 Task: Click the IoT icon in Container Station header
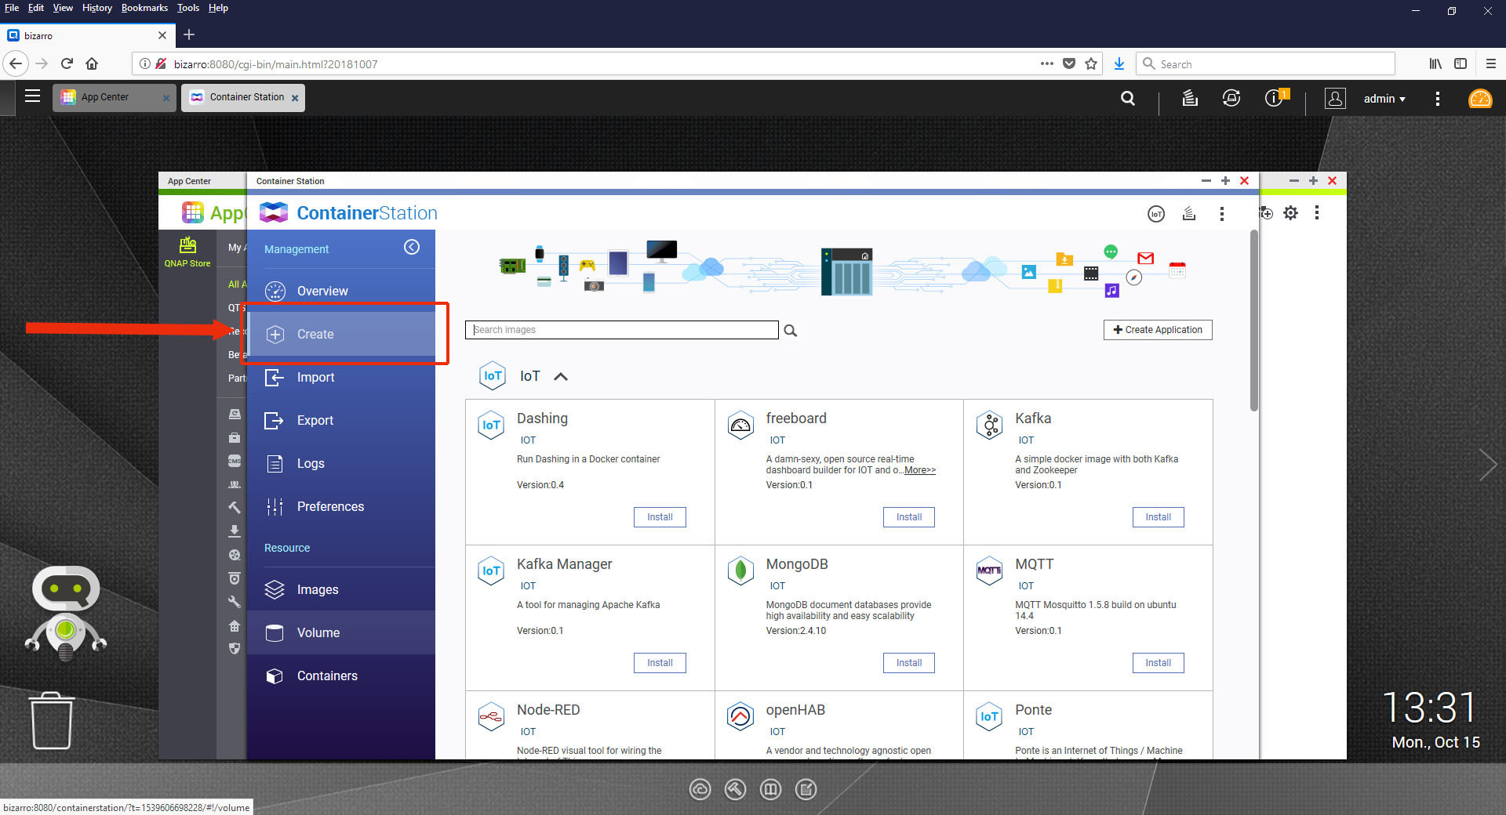tap(1156, 214)
